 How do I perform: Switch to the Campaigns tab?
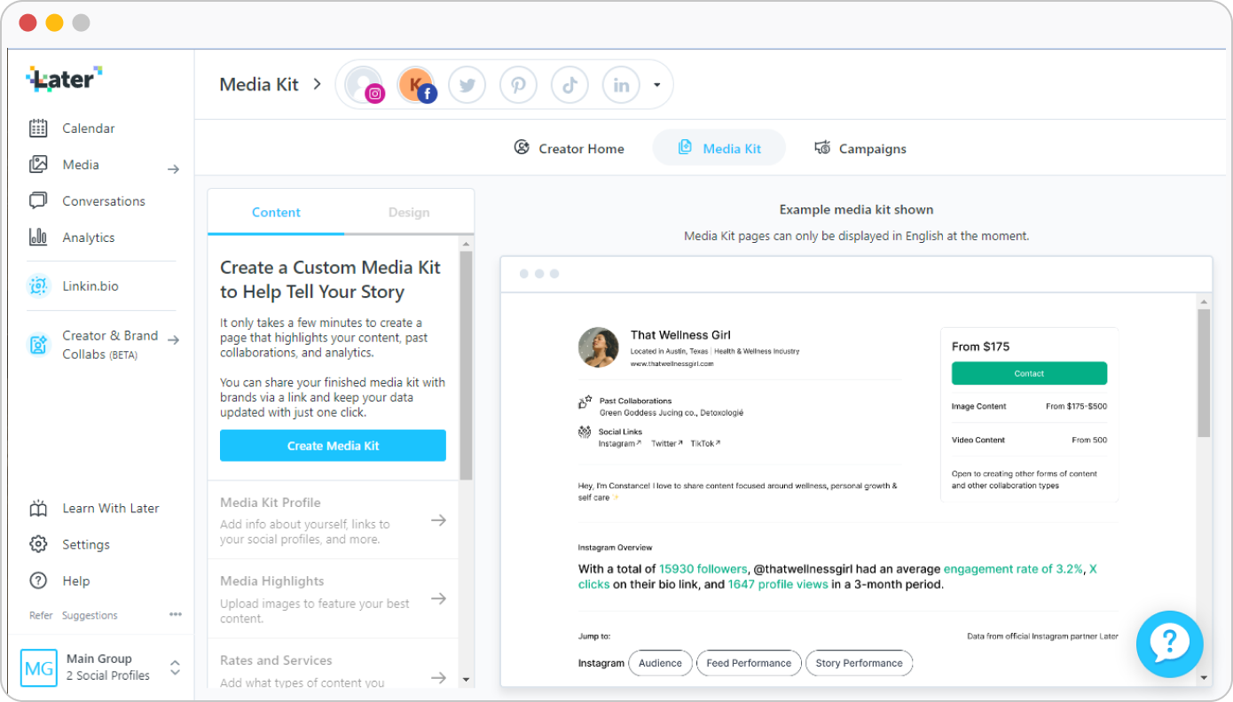(x=860, y=148)
